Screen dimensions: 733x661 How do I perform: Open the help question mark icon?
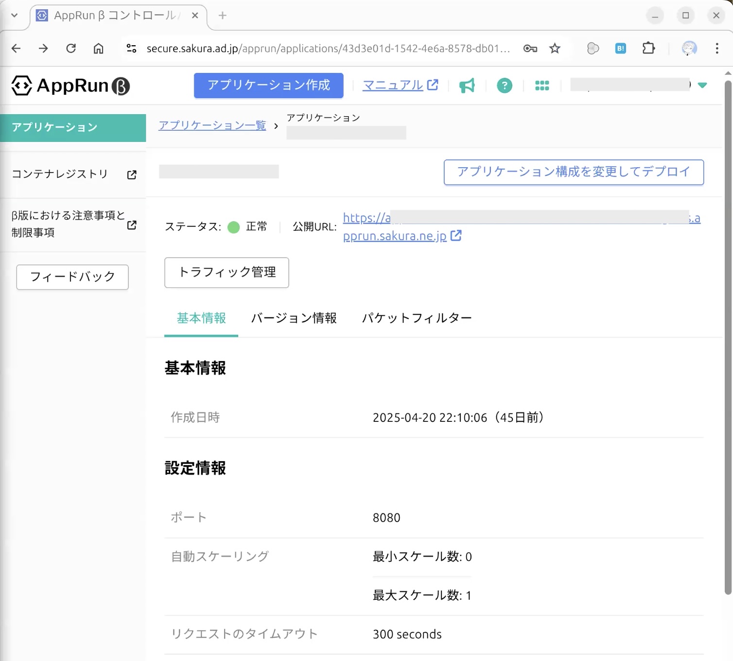505,86
